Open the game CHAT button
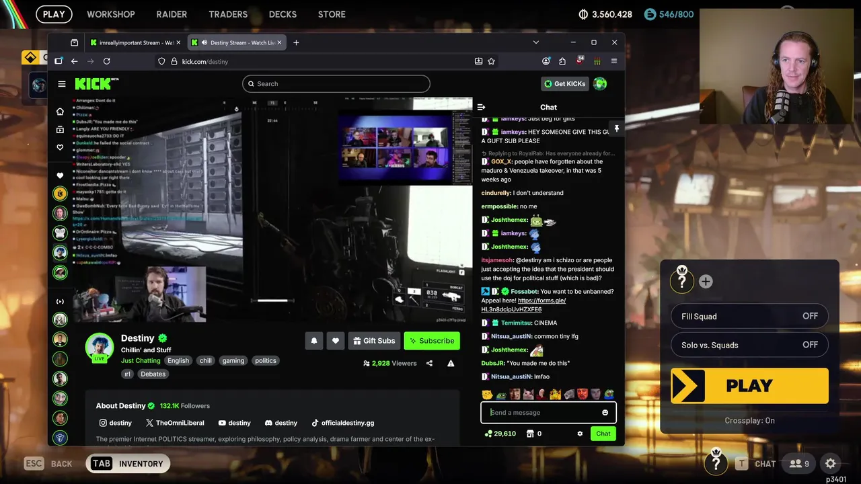 pyautogui.click(x=757, y=463)
